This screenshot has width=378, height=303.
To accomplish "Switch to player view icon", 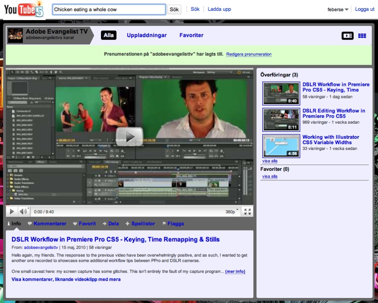I will [x=348, y=35].
